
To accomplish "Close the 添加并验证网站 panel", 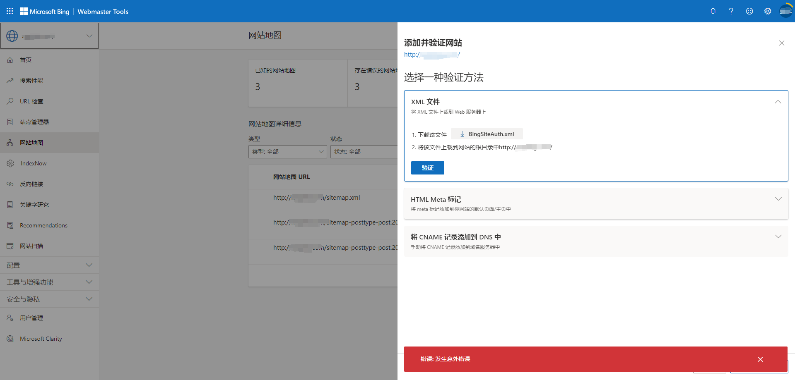I will pos(782,43).
